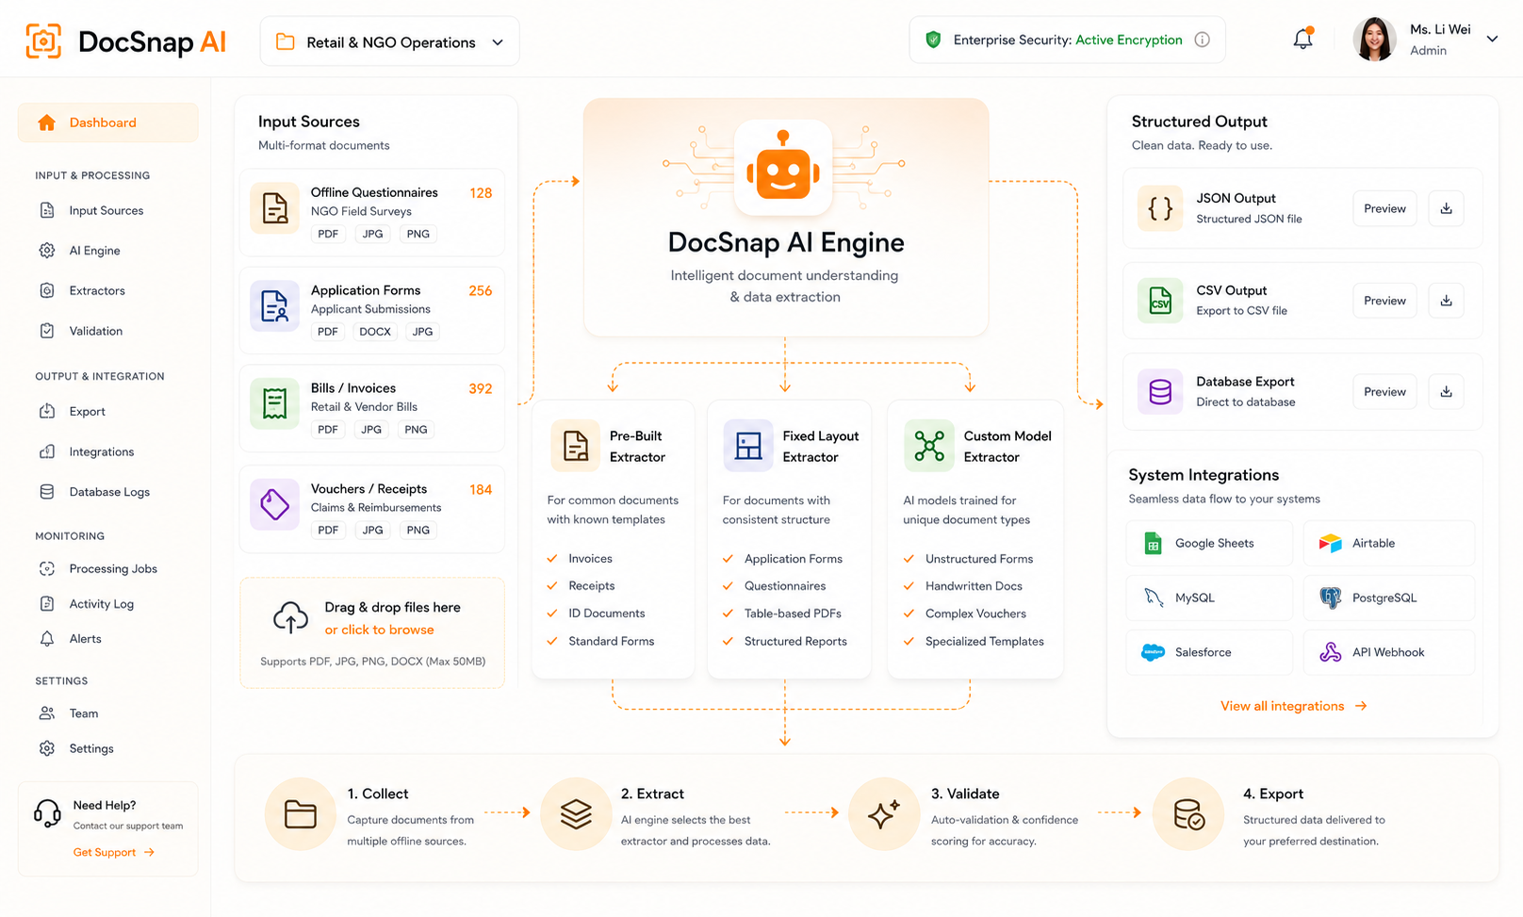Click the green security shield icon

[x=933, y=40]
